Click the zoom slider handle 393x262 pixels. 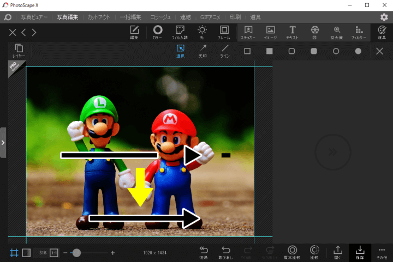click(76, 253)
